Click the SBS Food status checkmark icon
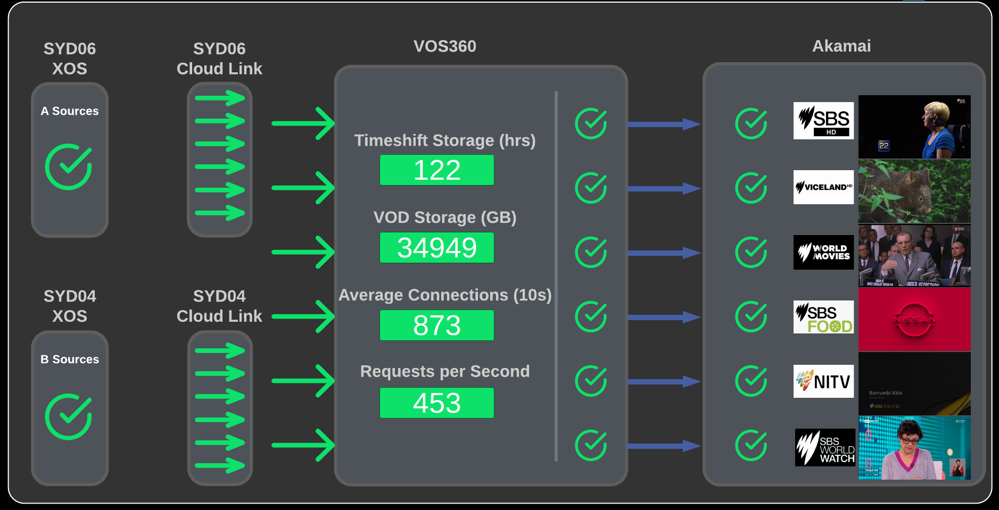 750,317
